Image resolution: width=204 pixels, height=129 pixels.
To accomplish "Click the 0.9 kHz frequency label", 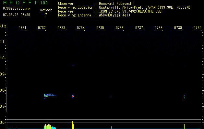I will (x=2, y=74).
